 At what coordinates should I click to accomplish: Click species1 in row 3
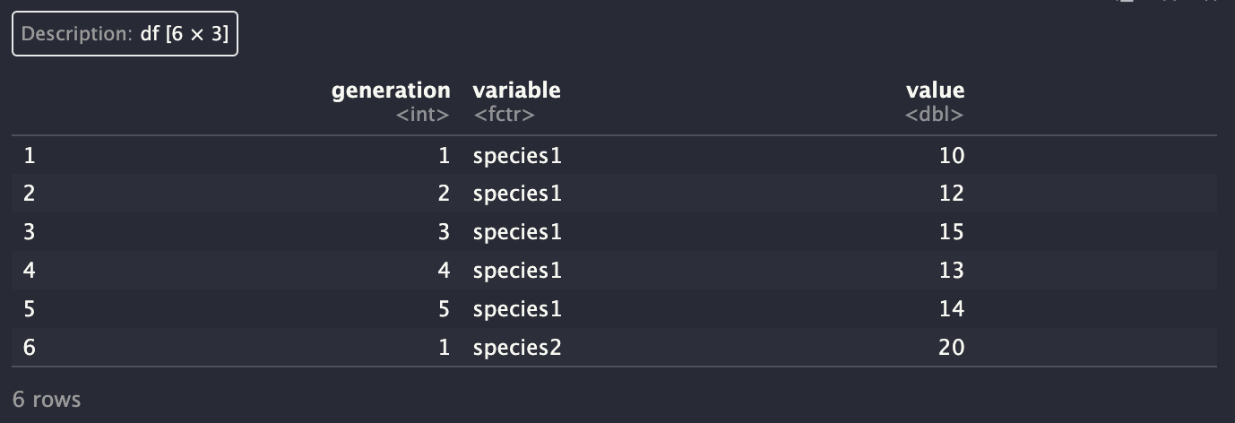pyautogui.click(x=517, y=232)
